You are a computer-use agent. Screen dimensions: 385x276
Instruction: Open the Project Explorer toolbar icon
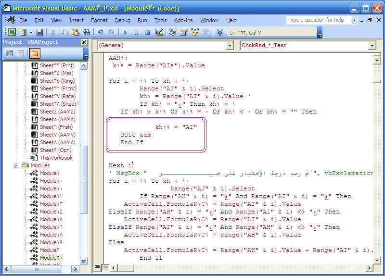pos(173,32)
